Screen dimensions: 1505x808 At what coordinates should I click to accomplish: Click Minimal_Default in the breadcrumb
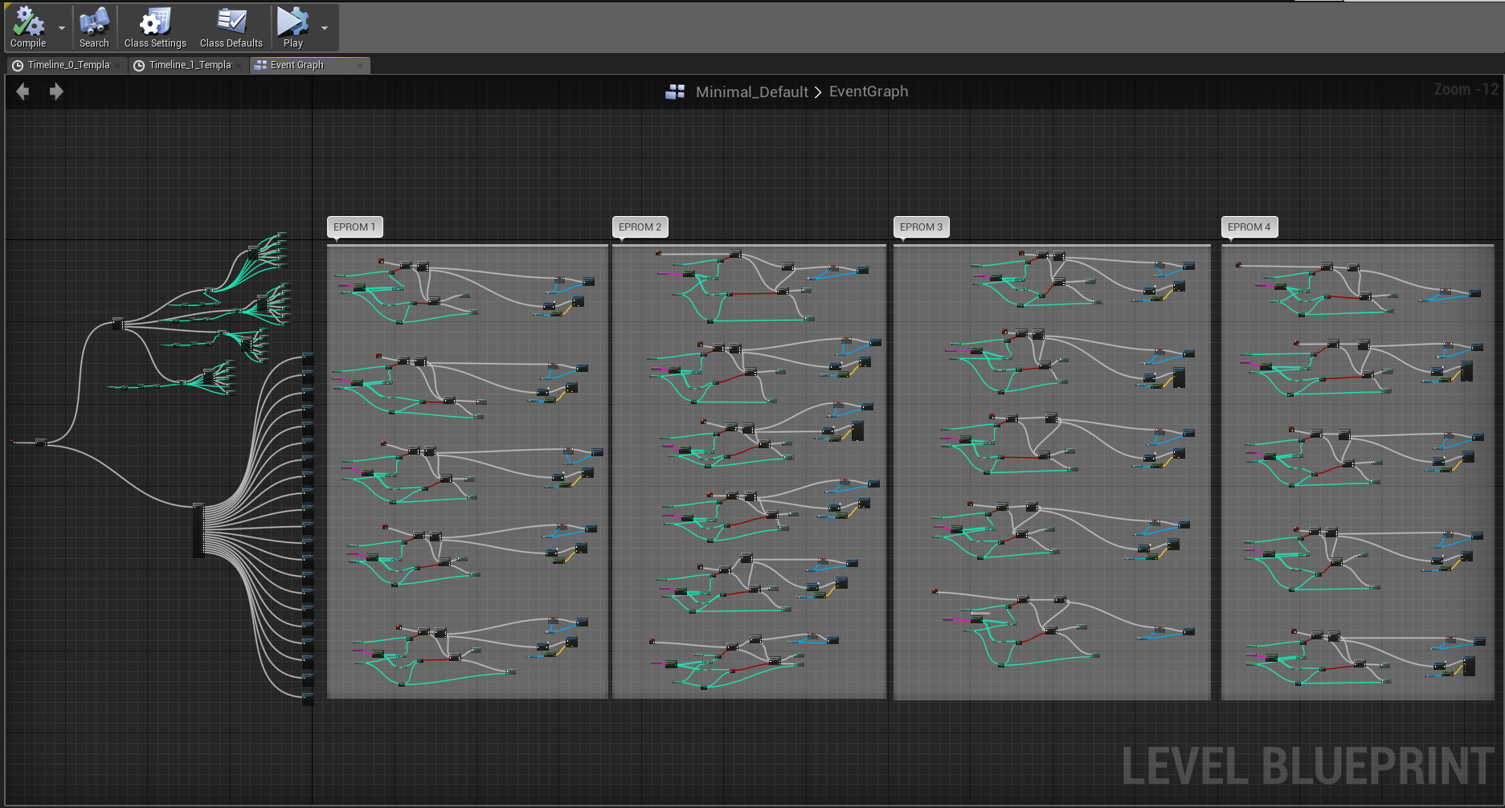tap(751, 92)
